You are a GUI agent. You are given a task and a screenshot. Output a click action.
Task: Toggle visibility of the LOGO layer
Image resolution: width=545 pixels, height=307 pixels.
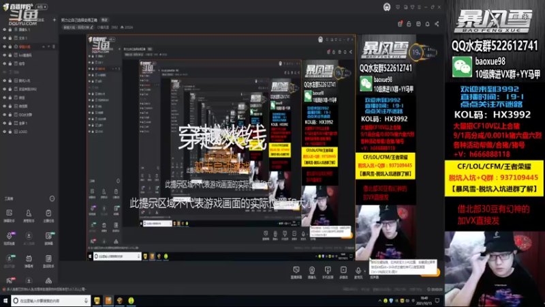tap(5, 132)
